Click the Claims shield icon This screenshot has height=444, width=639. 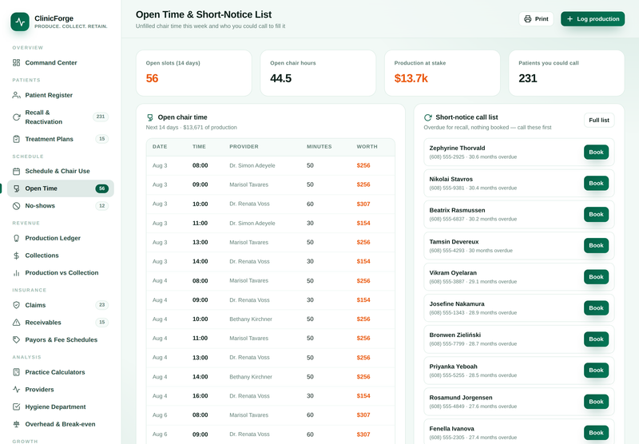tap(16, 305)
